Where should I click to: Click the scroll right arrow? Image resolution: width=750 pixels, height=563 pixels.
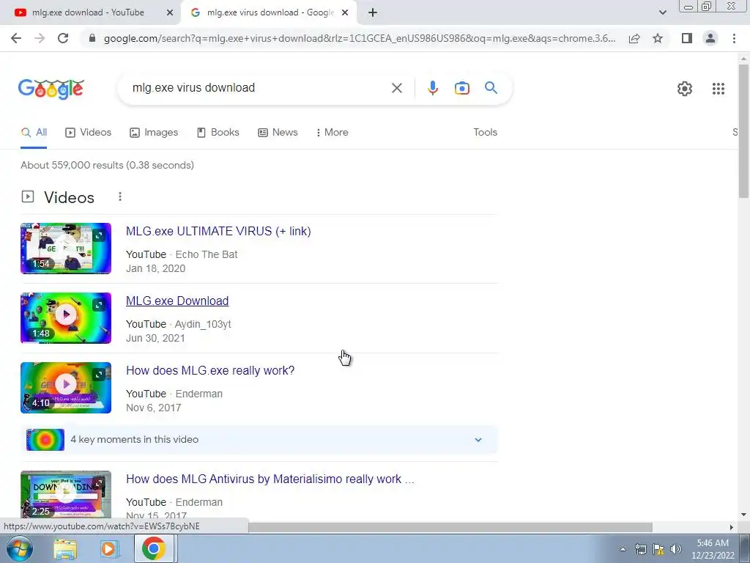click(731, 527)
